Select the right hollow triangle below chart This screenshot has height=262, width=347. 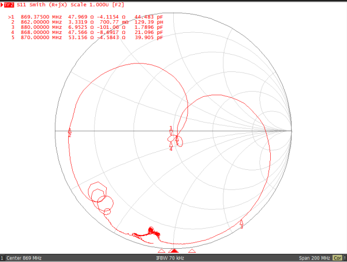coord(192,251)
